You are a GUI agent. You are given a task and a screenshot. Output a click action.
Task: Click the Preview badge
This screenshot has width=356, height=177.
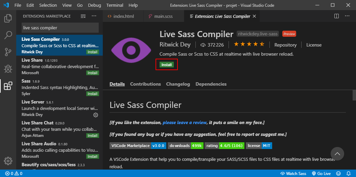[x=289, y=34]
